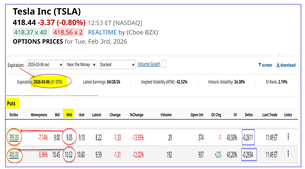Sort by the Open Int column header
This screenshot has width=305, height=169.
point(197,115)
